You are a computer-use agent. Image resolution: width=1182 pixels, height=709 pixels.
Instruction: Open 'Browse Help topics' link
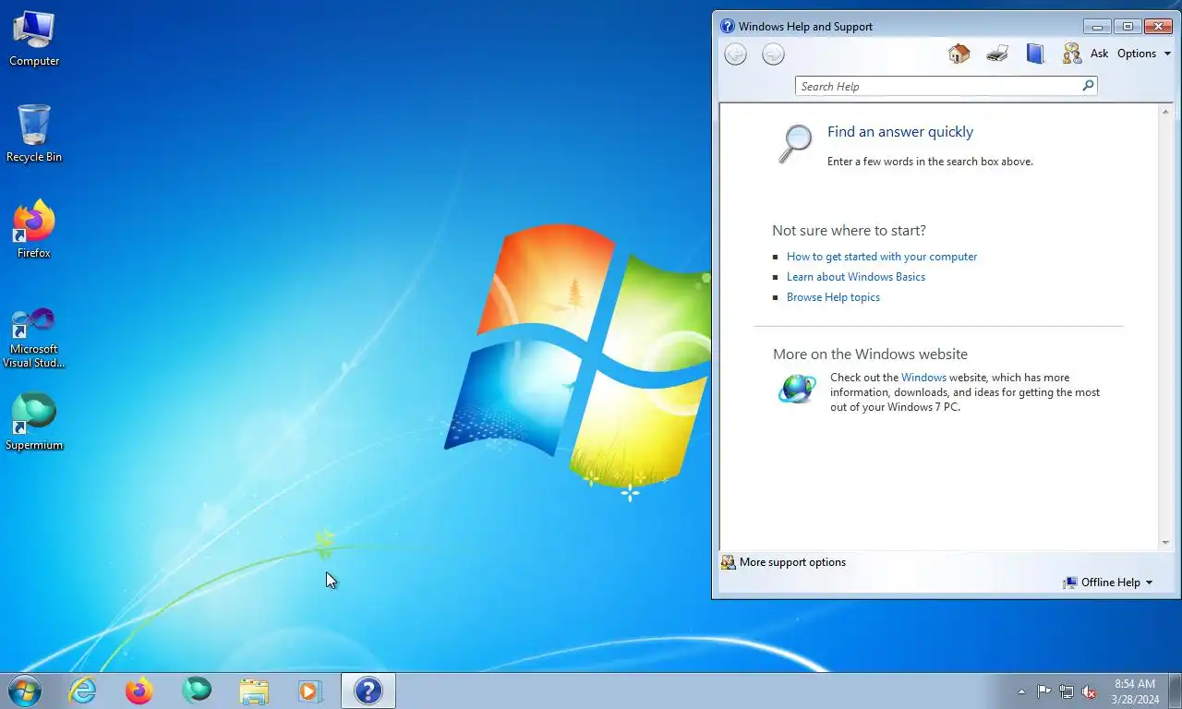(833, 297)
